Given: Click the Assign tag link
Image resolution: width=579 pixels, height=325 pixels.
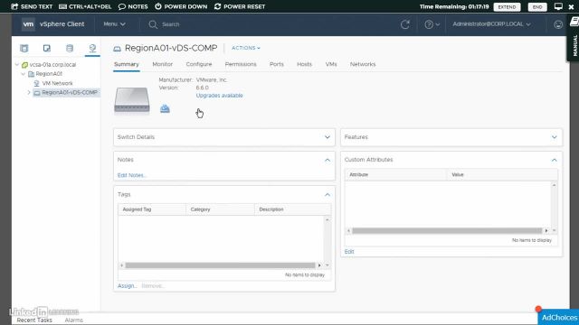Looking at the screenshot, I should click(127, 286).
